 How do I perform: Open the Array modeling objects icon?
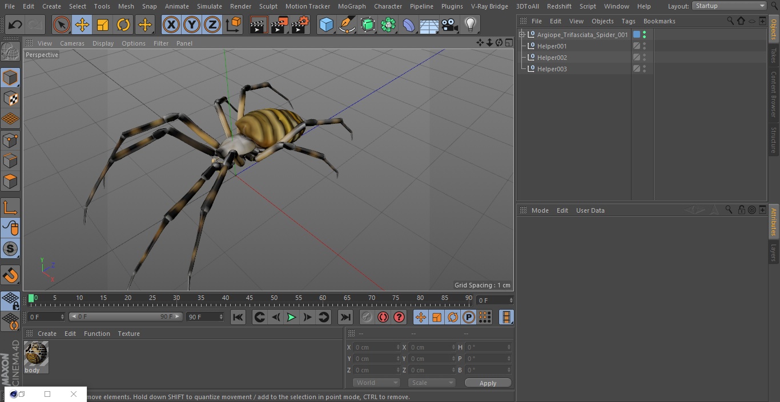(x=388, y=25)
